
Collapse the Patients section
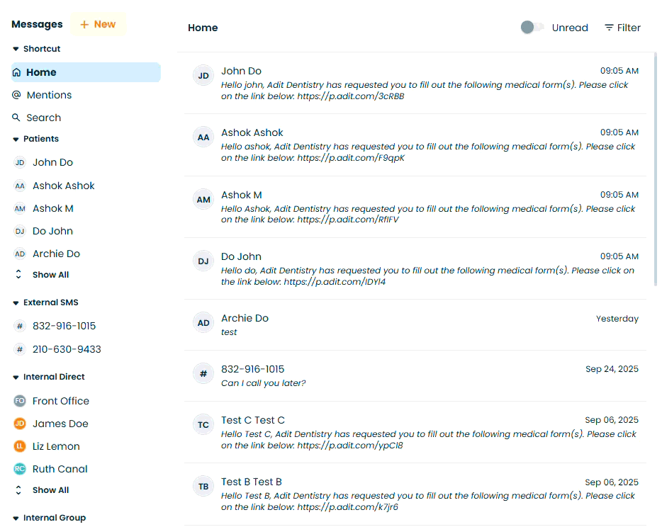pyautogui.click(x=16, y=139)
